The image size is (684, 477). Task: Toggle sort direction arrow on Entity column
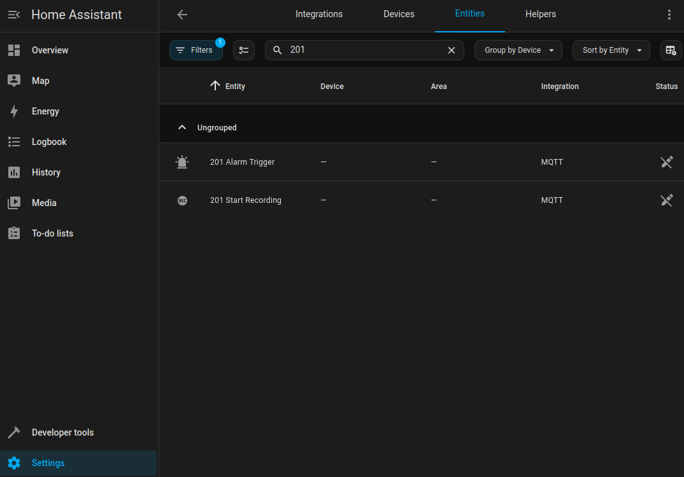[215, 85]
